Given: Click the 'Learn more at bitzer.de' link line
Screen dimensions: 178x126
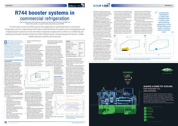Looking at the screenshot, I should [159, 103].
